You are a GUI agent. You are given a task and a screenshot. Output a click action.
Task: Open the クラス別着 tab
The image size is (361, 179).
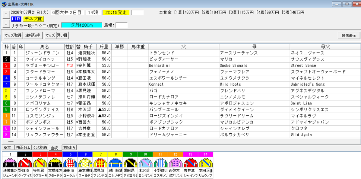click(40, 147)
